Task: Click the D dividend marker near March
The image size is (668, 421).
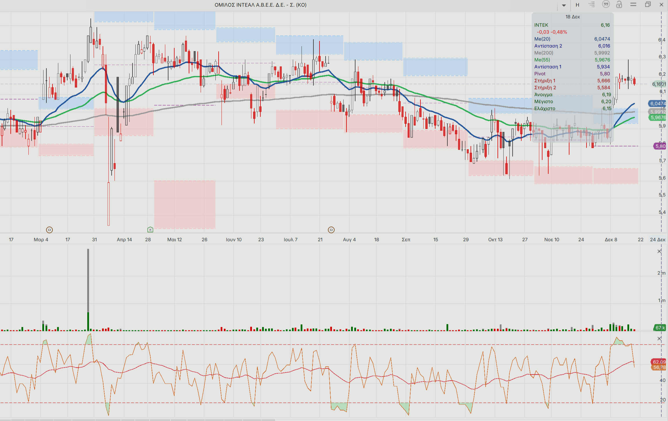Action: tap(49, 230)
